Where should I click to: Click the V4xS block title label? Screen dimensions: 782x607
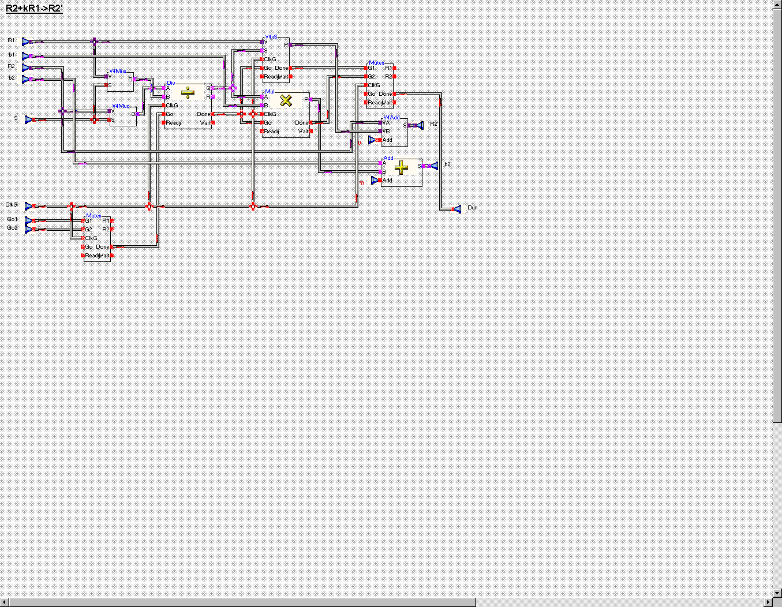click(271, 37)
